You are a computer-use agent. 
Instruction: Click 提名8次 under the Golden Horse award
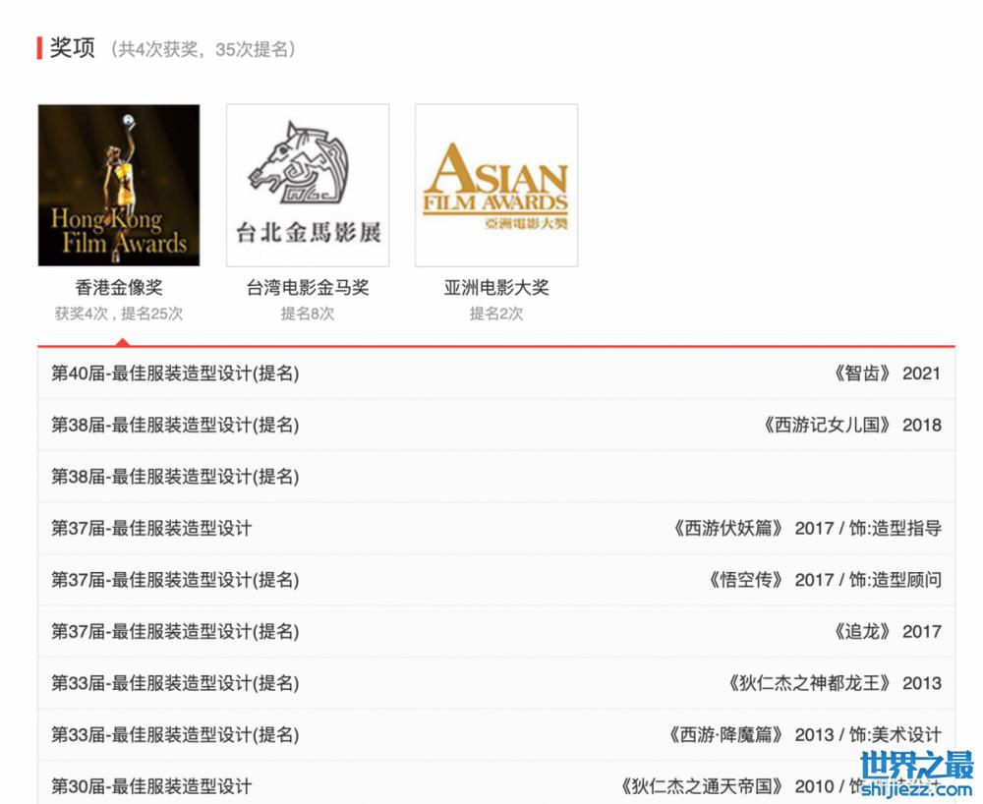pyautogui.click(x=308, y=315)
